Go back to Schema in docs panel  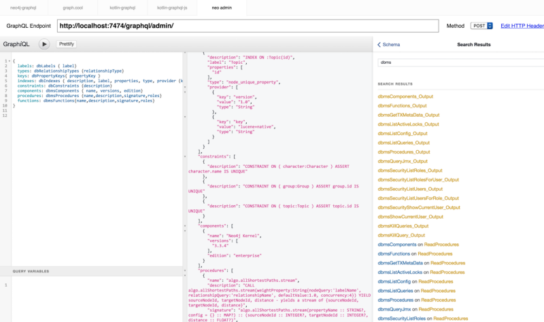[x=389, y=44]
